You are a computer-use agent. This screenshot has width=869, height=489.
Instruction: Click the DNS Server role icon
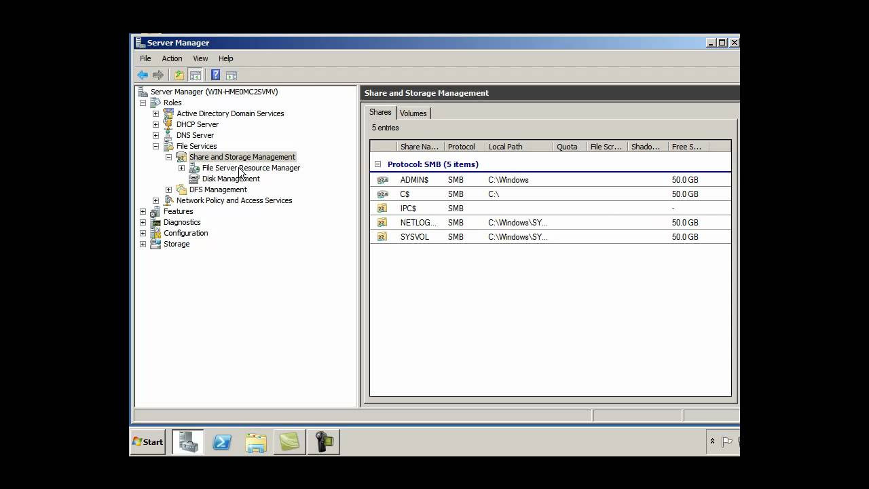pos(168,135)
